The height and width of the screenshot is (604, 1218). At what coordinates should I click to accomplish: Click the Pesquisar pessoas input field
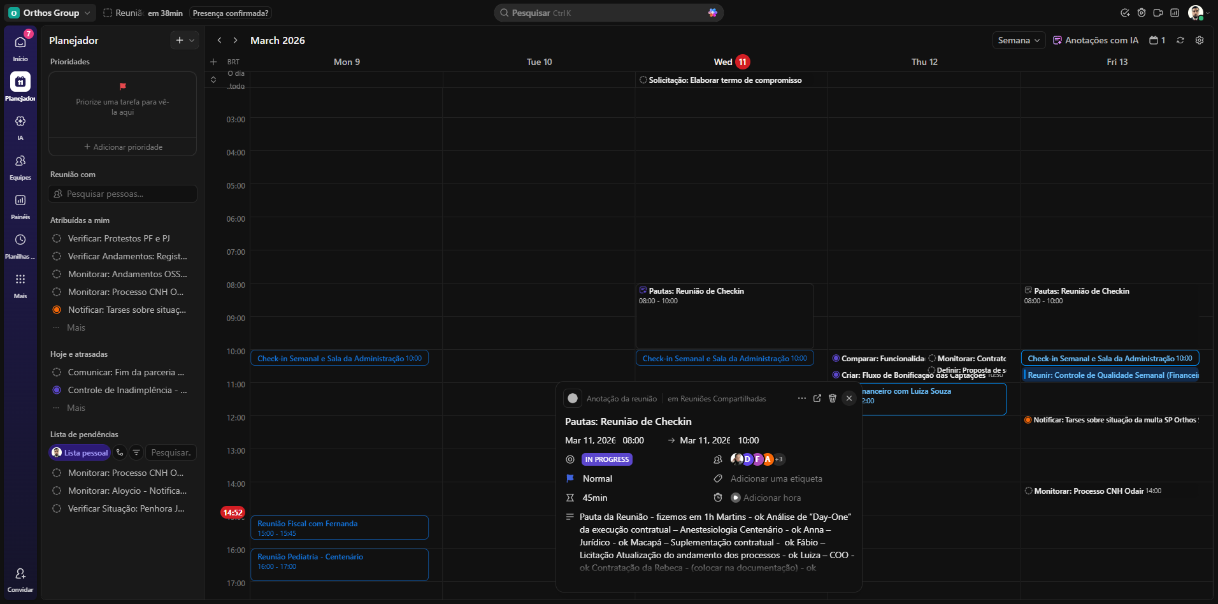(x=123, y=194)
